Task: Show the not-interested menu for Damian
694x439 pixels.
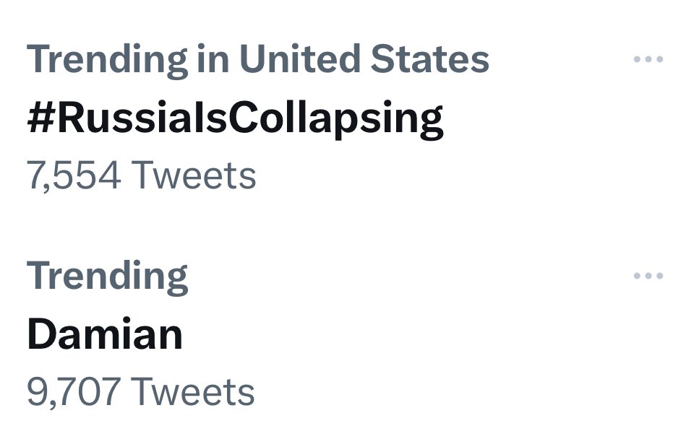Action: pyautogui.click(x=648, y=275)
